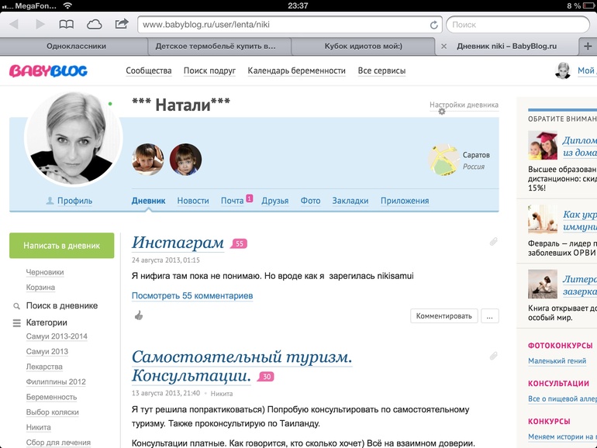Image resolution: width=597 pixels, height=448 pixels.
Task: Click Настройки дневника link
Action: (x=464, y=105)
